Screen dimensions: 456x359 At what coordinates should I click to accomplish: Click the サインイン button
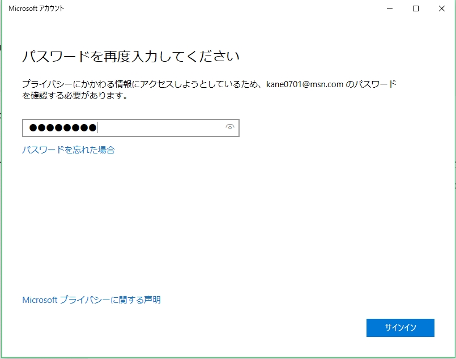[x=400, y=328]
